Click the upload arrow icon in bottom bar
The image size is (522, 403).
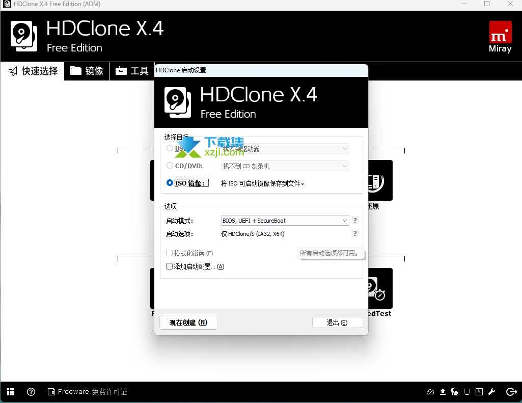[443, 392]
